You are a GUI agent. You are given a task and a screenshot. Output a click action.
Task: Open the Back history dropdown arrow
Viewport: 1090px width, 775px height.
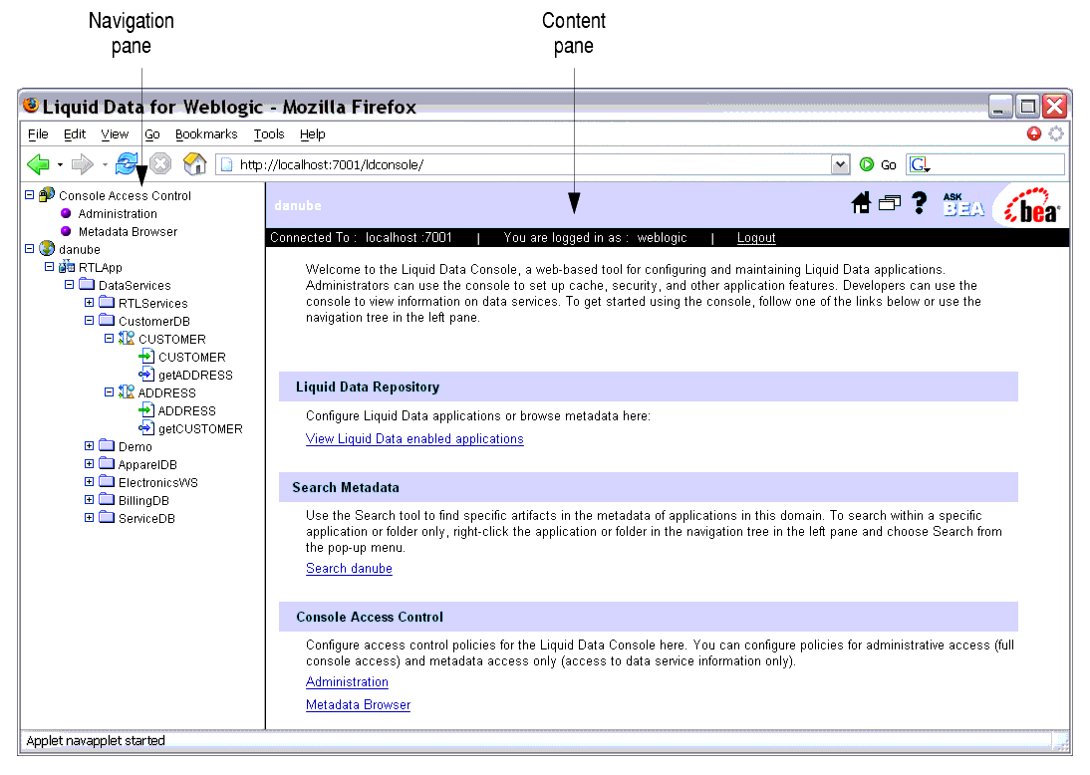[60, 164]
